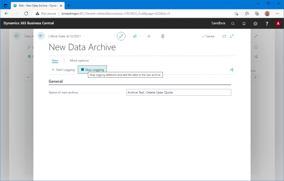Open More options menu
This screenshot has height=181, width=284.
coord(79,61)
